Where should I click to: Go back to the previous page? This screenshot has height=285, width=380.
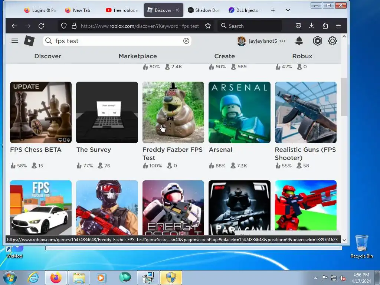pos(14,26)
